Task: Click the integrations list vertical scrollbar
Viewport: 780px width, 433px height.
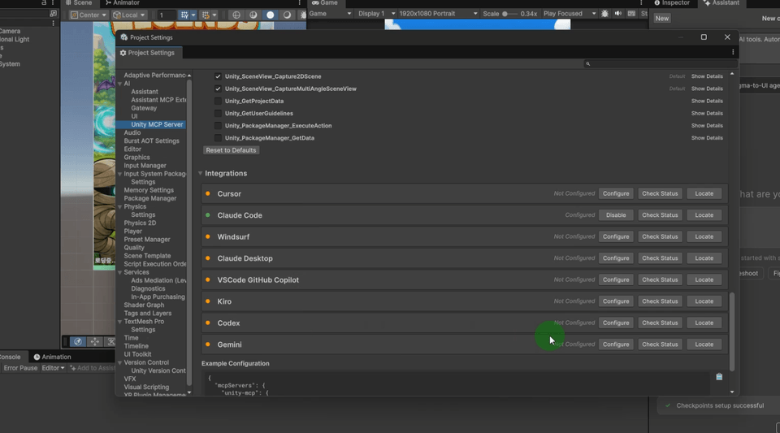Action: click(732, 331)
